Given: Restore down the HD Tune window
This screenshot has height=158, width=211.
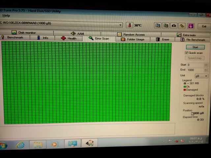Looking at the screenshot, I should coord(201,15).
